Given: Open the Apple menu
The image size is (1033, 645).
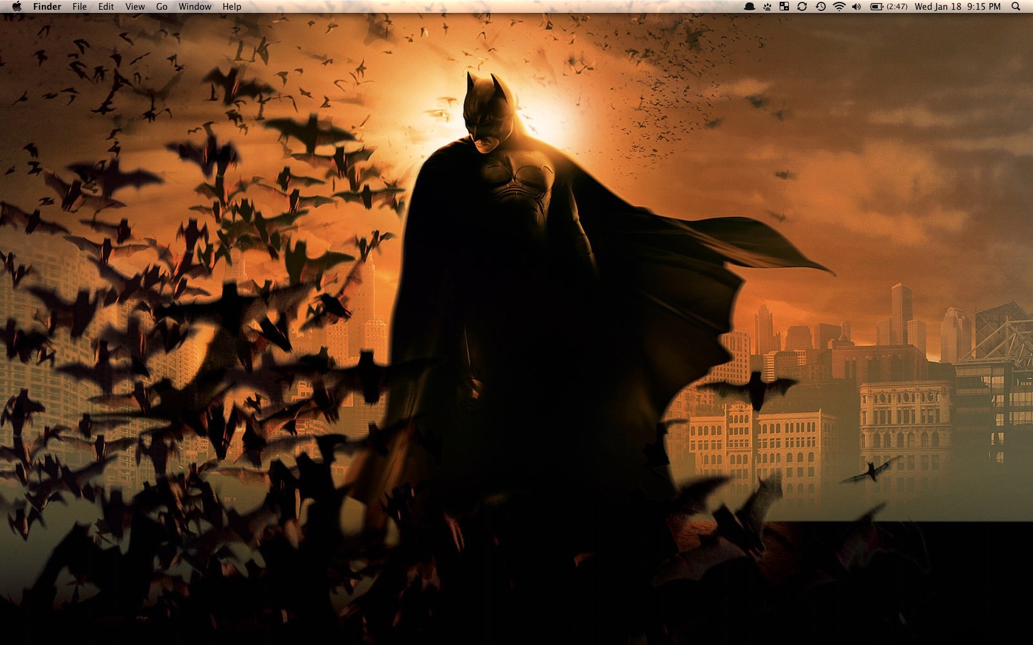Looking at the screenshot, I should tap(17, 6).
